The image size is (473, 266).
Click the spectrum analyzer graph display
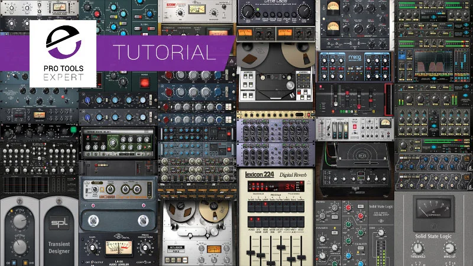433,64
